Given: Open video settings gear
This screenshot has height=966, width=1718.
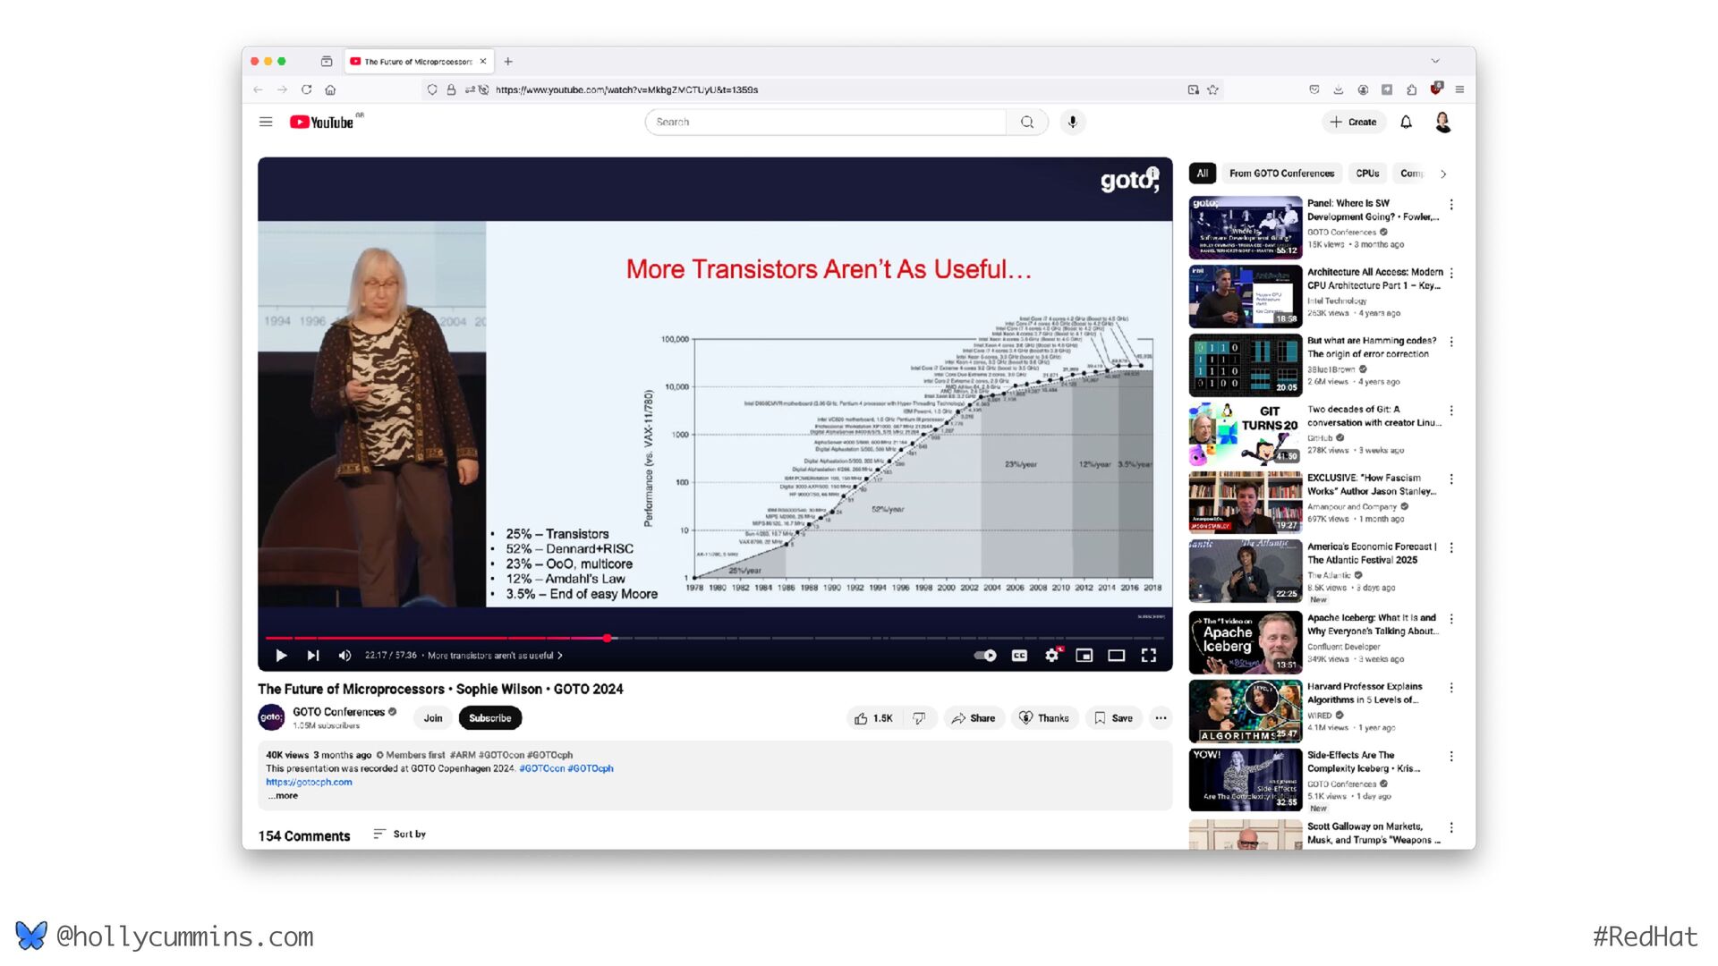Looking at the screenshot, I should [x=1051, y=656].
